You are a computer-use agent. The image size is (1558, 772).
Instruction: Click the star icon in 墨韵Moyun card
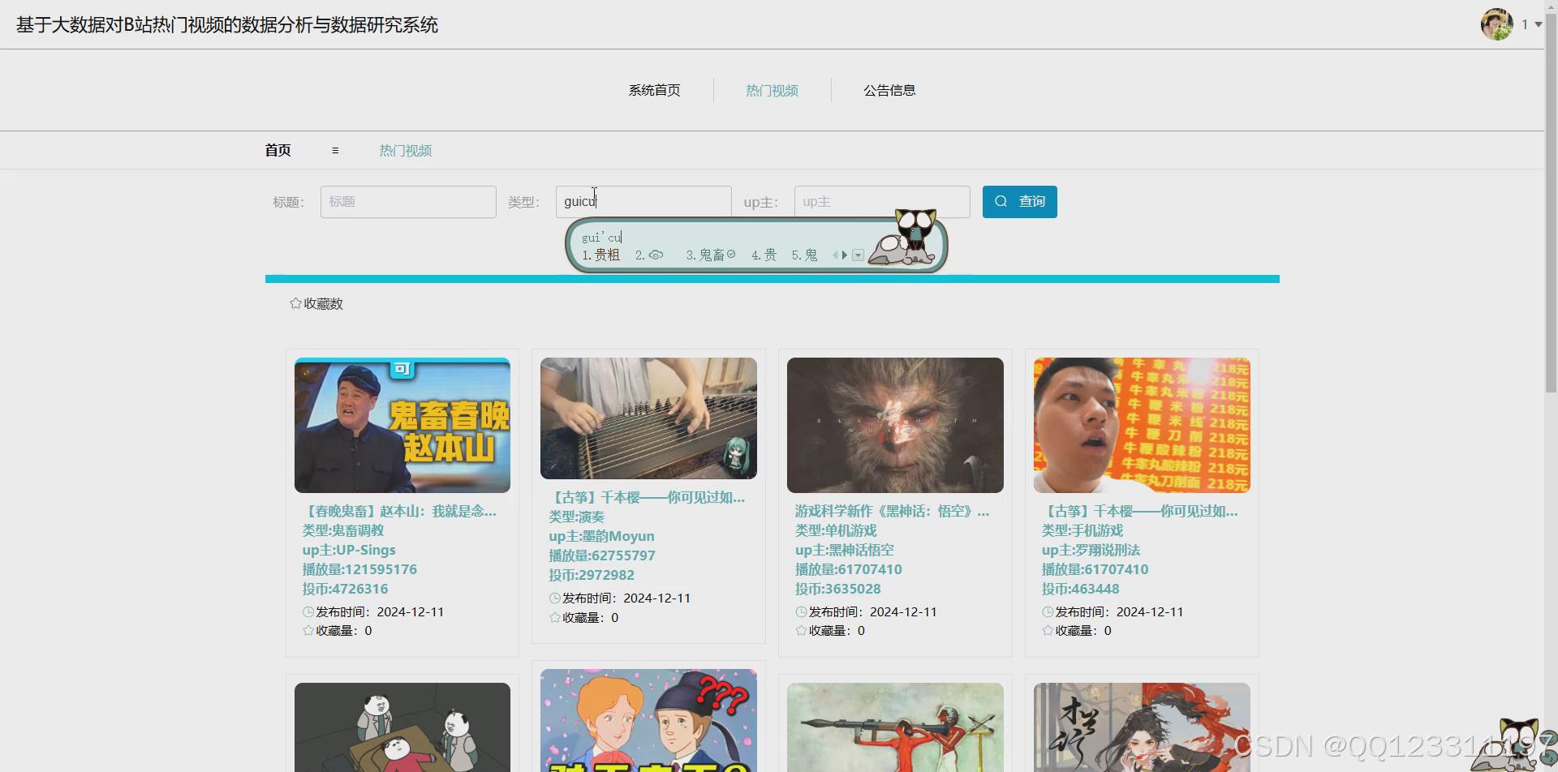555,617
